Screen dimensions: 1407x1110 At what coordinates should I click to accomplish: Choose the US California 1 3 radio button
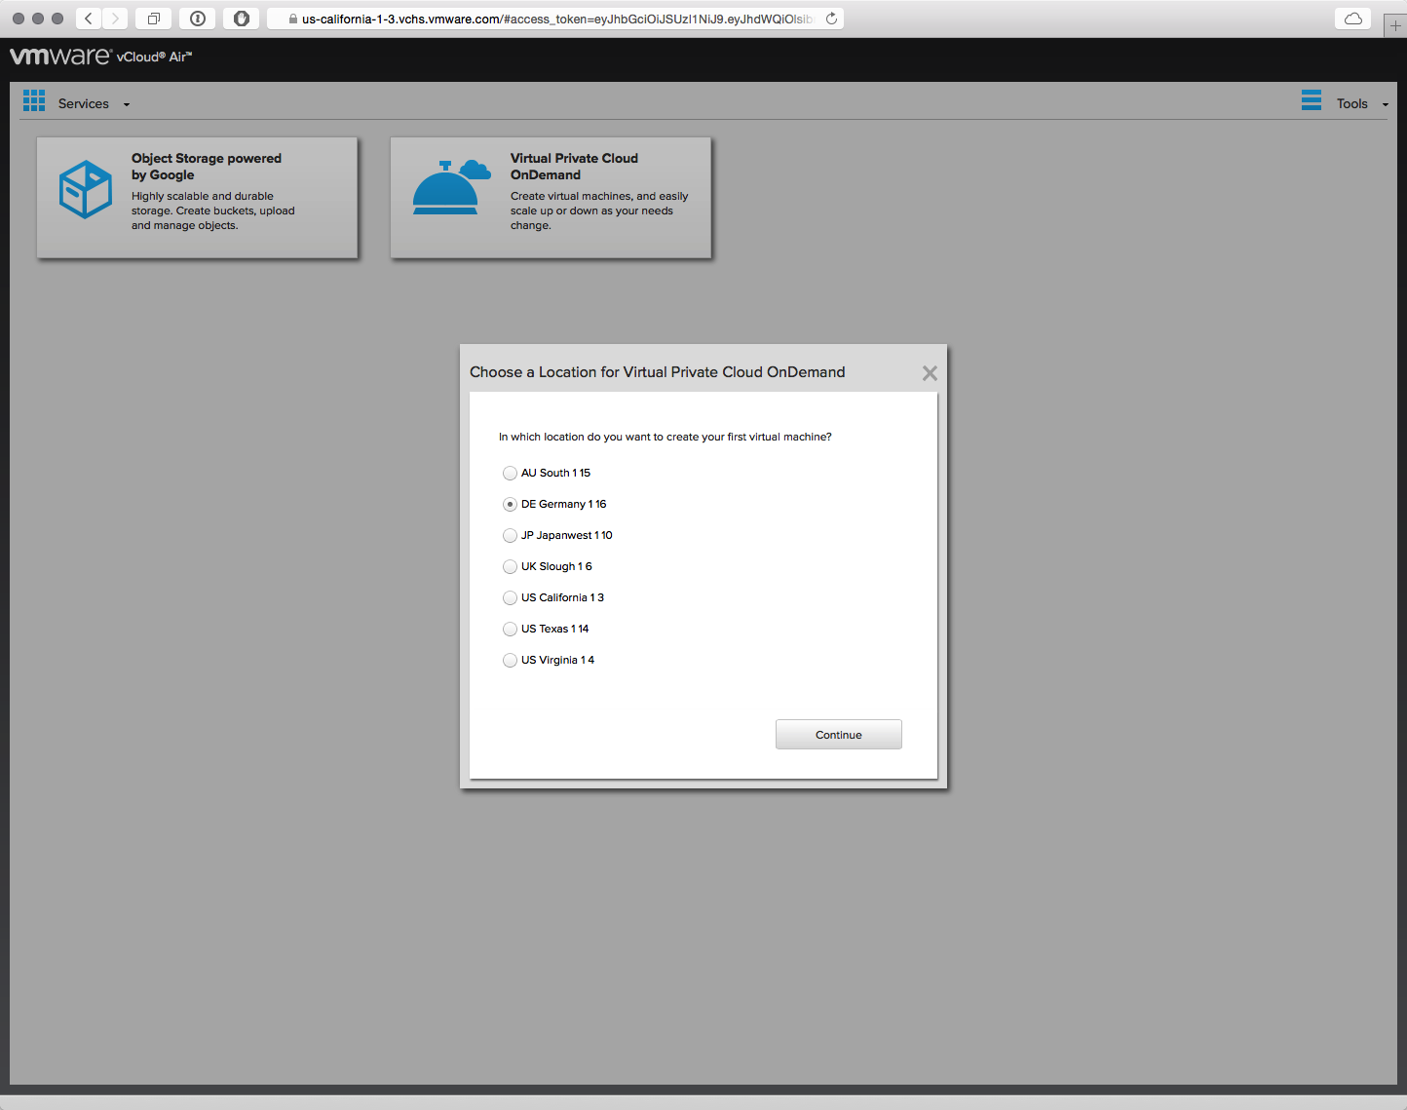(510, 597)
